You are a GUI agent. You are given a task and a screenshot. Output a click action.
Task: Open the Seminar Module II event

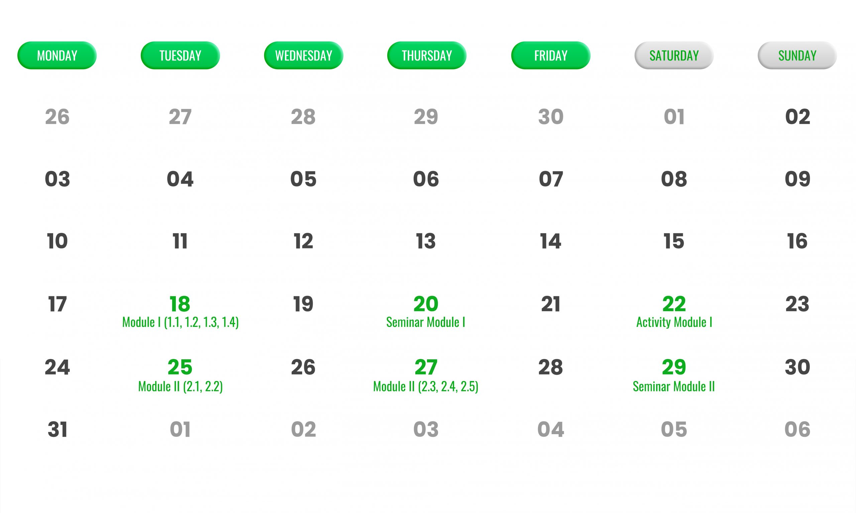pyautogui.click(x=674, y=386)
